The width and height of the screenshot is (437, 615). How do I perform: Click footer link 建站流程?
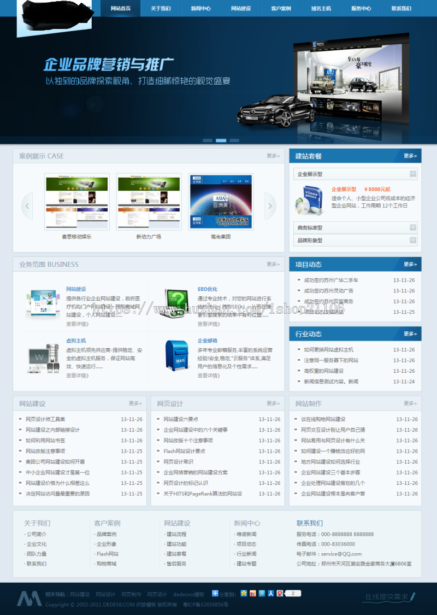click(176, 534)
